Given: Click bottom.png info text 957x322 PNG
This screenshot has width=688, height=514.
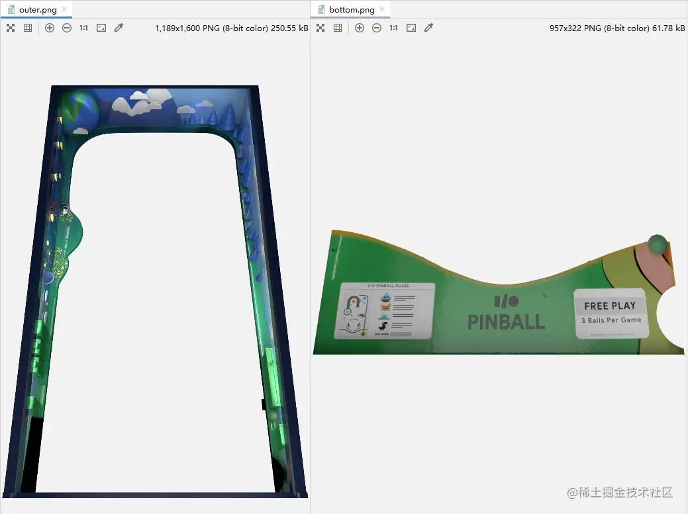Looking at the screenshot, I should click(617, 28).
